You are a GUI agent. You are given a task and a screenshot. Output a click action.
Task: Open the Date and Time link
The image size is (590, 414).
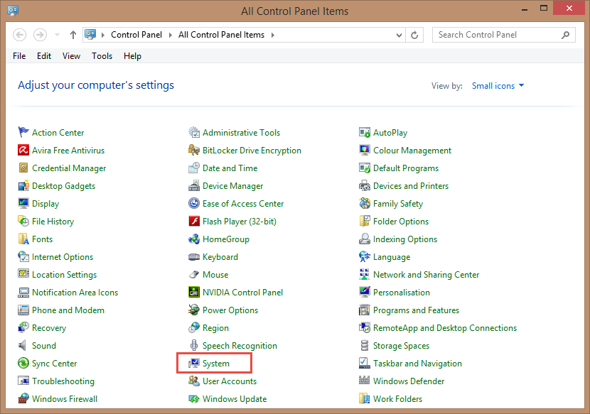click(x=230, y=168)
